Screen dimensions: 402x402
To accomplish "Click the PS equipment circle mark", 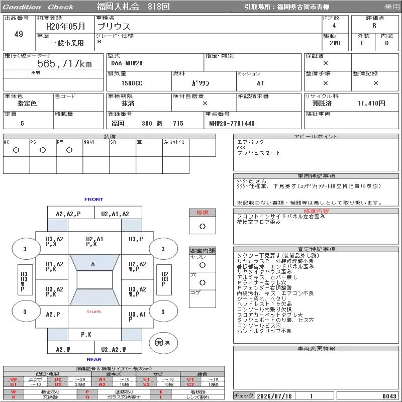I will [43, 150].
